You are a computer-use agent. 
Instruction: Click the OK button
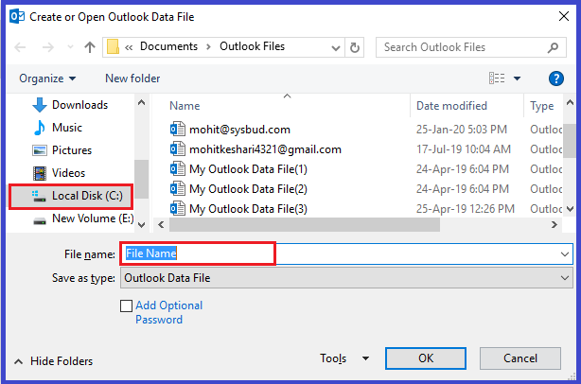pos(426,358)
